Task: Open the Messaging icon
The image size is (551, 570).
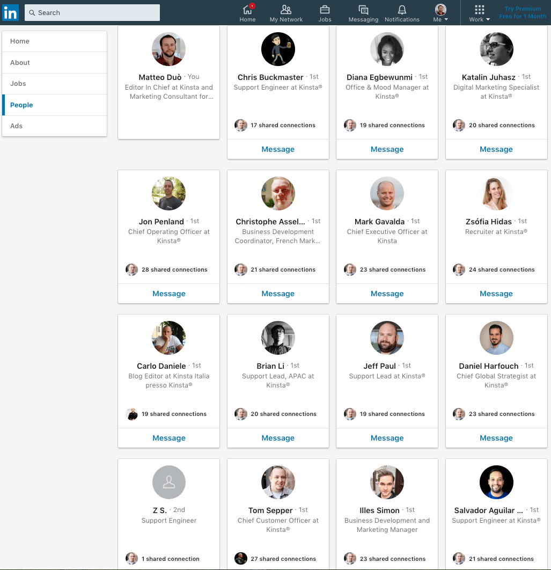Action: pos(363,9)
